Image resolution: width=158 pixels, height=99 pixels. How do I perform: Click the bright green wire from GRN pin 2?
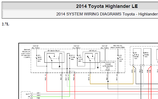click(x=50, y=97)
